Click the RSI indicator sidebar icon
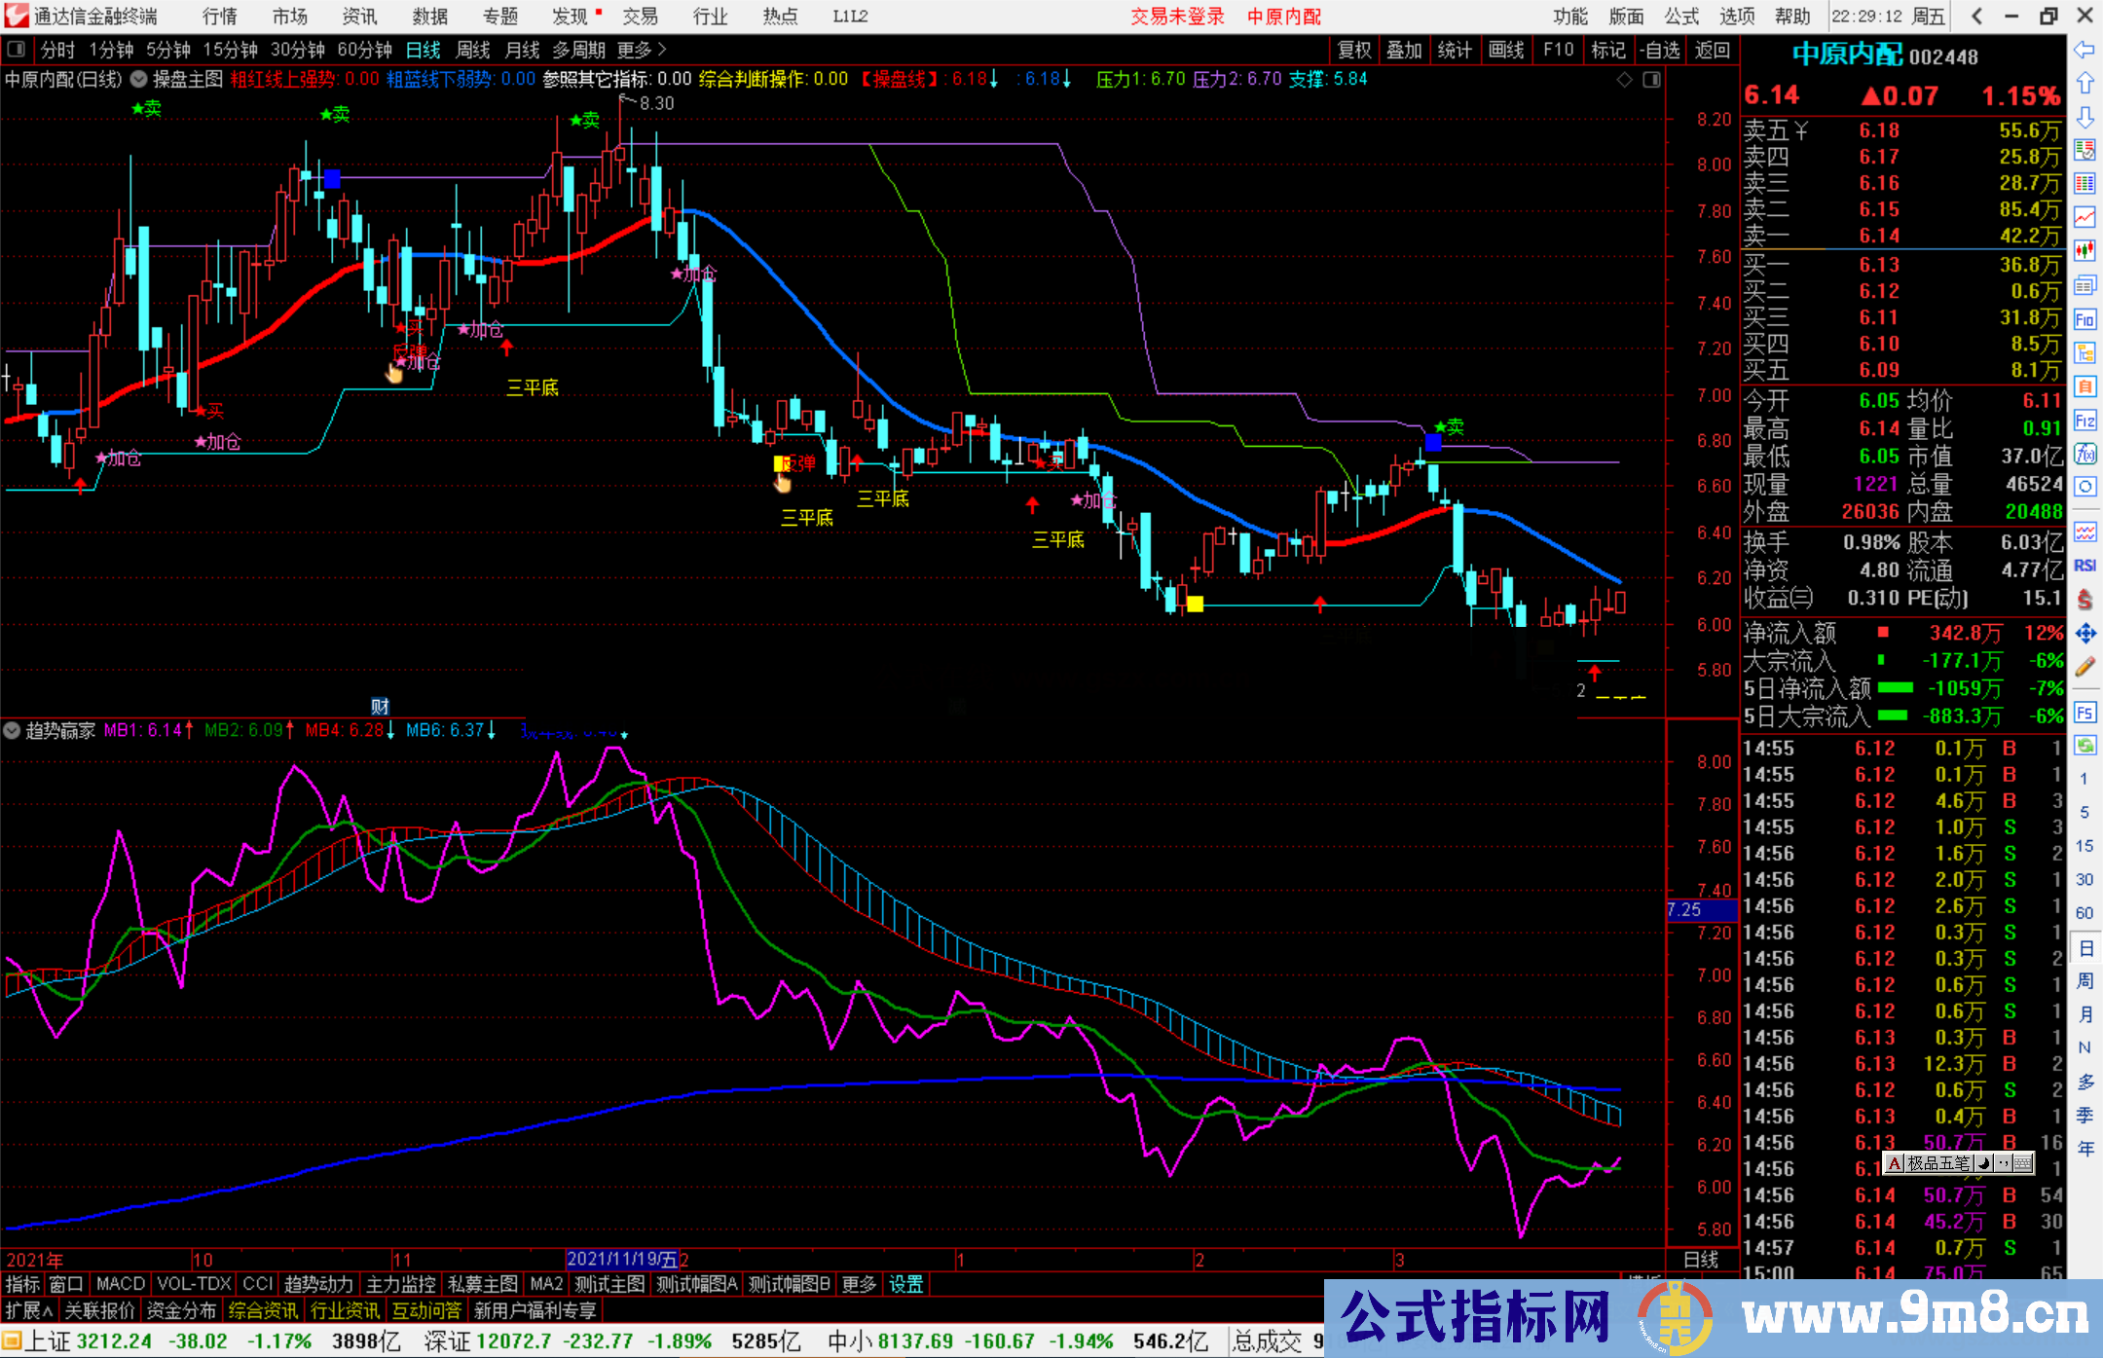The width and height of the screenshot is (2103, 1358). pyautogui.click(x=2085, y=566)
